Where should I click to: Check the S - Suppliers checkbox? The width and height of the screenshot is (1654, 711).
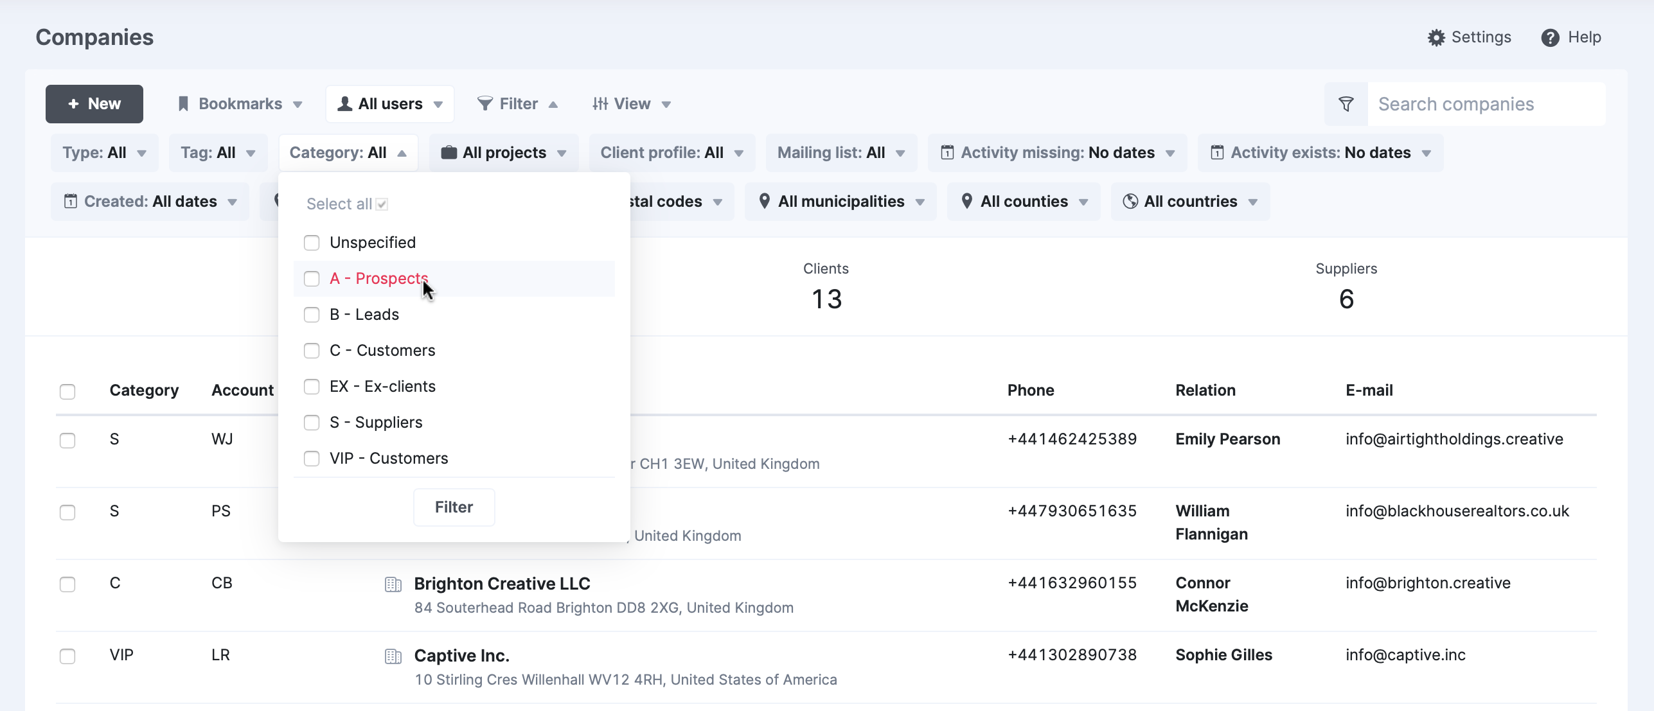click(x=312, y=423)
